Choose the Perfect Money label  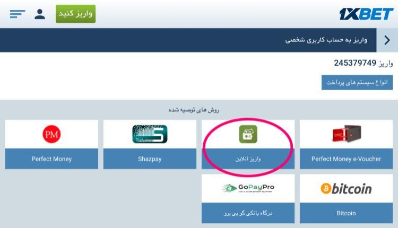coord(51,159)
